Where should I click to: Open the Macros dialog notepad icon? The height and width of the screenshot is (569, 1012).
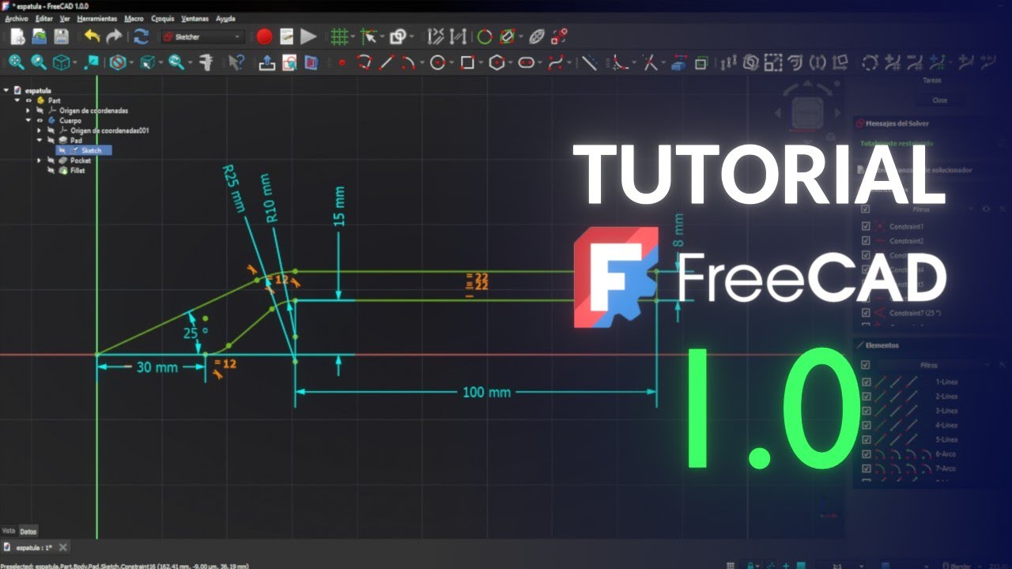(286, 36)
